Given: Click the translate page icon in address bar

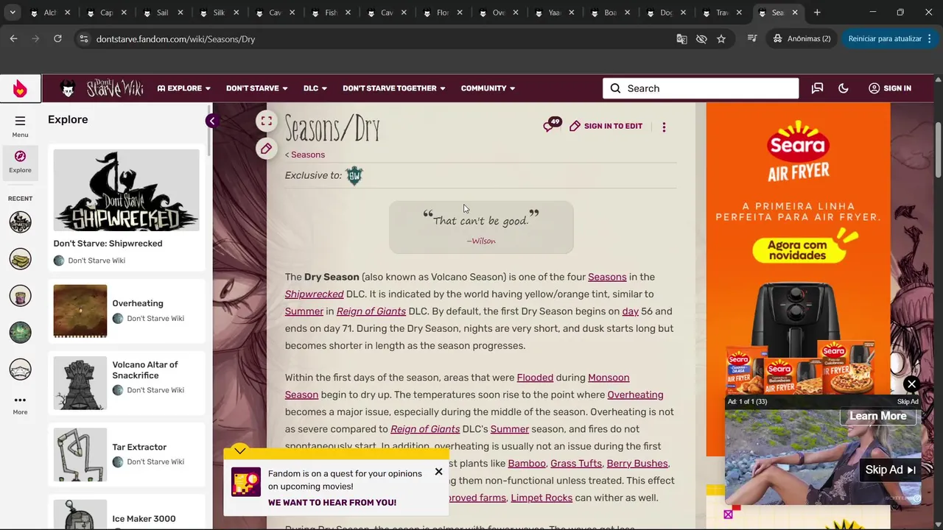Looking at the screenshot, I should coord(681,39).
